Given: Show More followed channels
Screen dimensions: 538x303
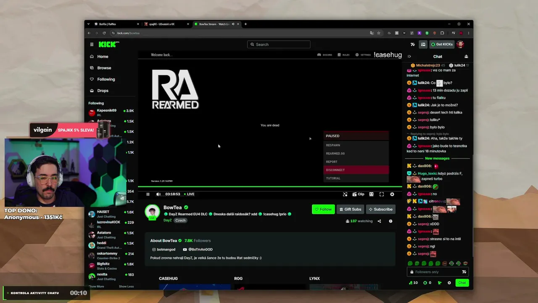Looking at the screenshot, I should 96,287.
